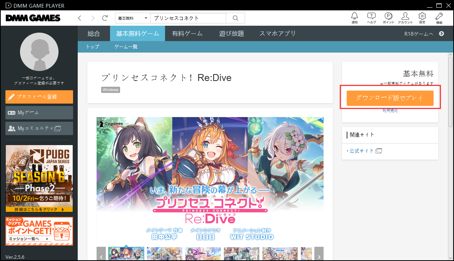454x261 pixels.
Task: Select the first highlighted carousel thumbnail
Action: pyautogui.click(x=126, y=254)
